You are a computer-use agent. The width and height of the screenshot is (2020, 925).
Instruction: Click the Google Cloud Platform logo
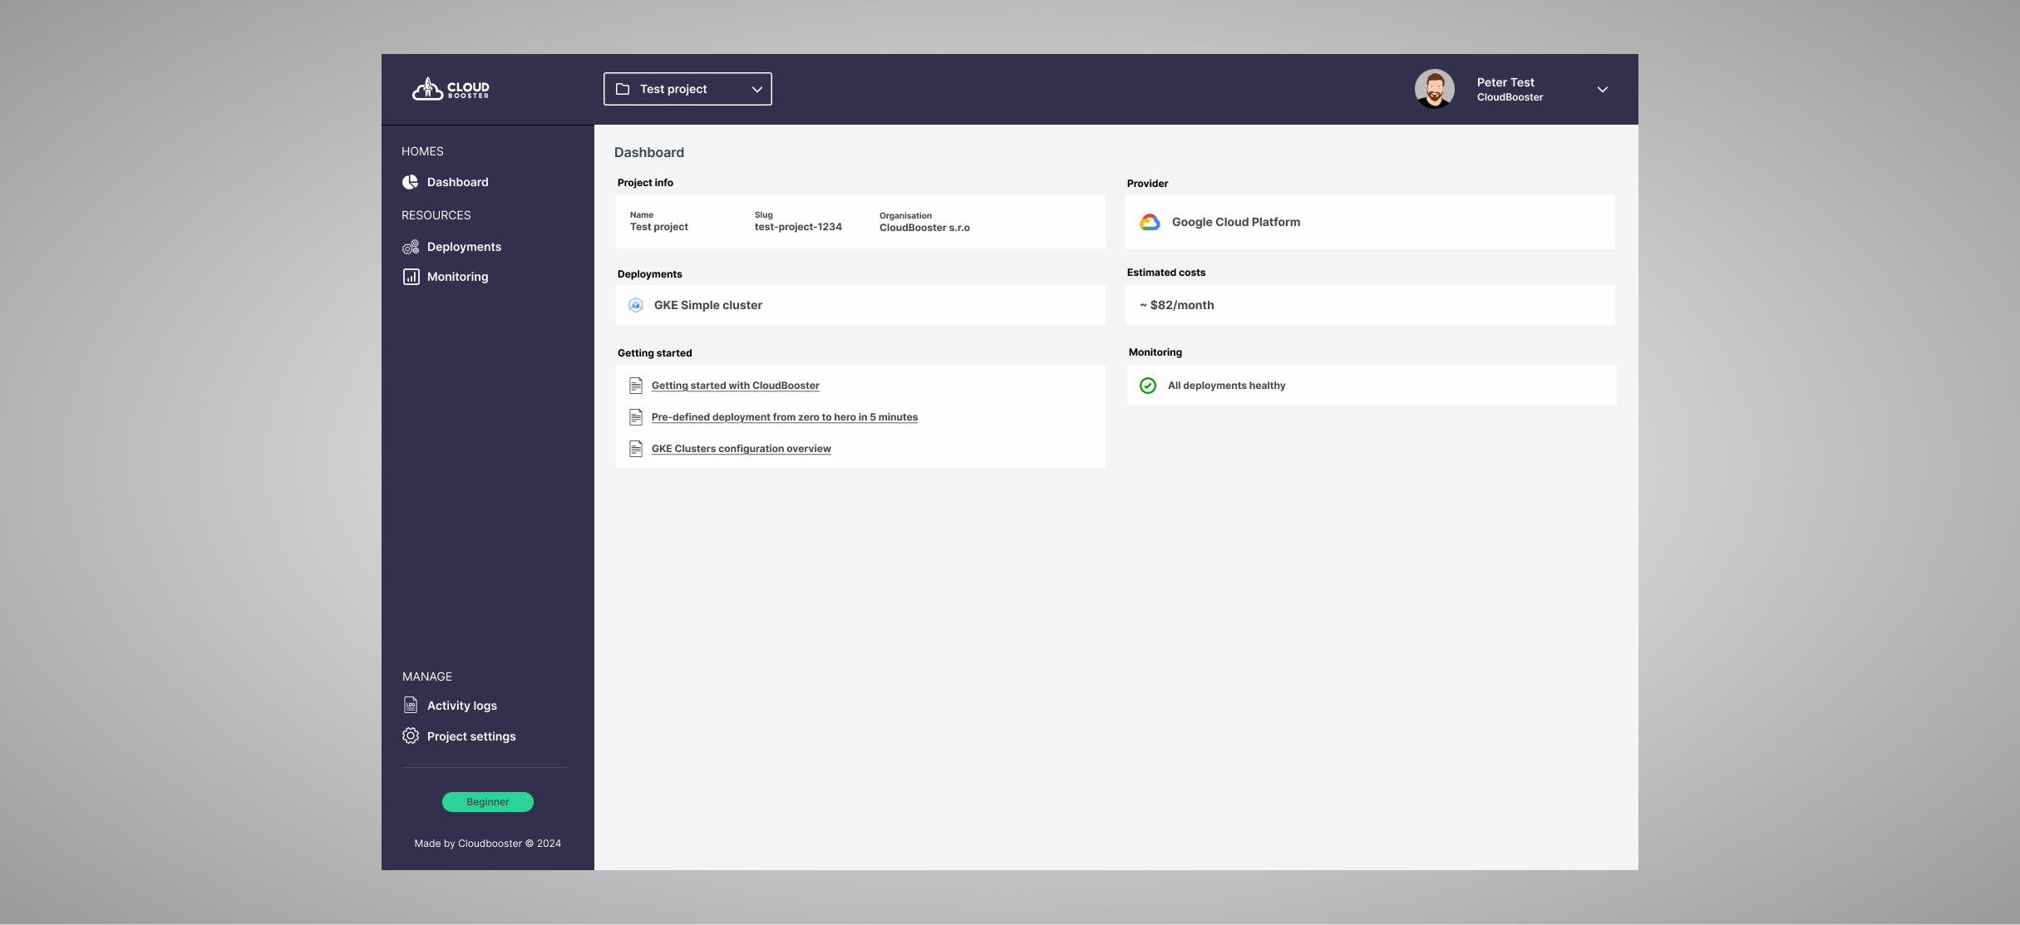tap(1150, 221)
